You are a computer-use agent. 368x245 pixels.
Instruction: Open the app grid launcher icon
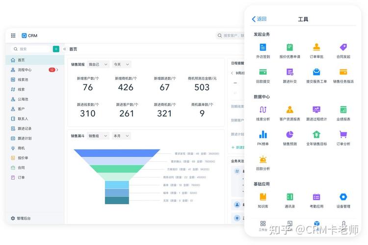13,35
